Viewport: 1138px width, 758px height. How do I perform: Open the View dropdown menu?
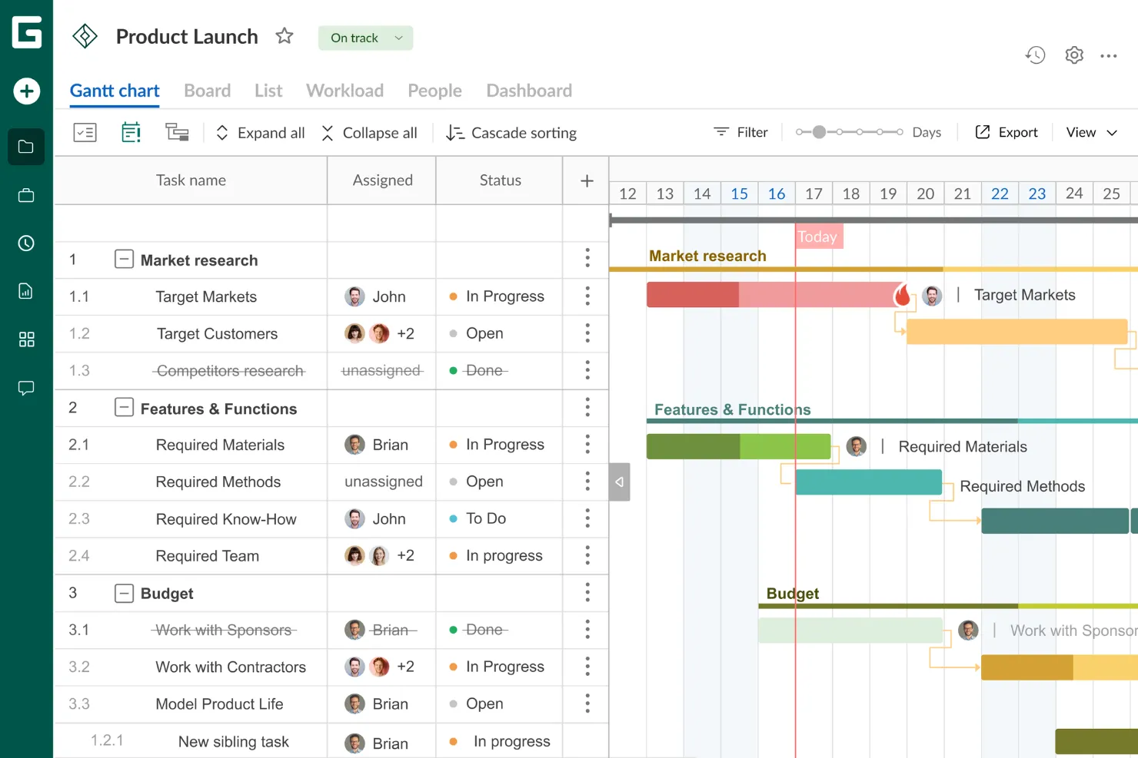tap(1091, 132)
